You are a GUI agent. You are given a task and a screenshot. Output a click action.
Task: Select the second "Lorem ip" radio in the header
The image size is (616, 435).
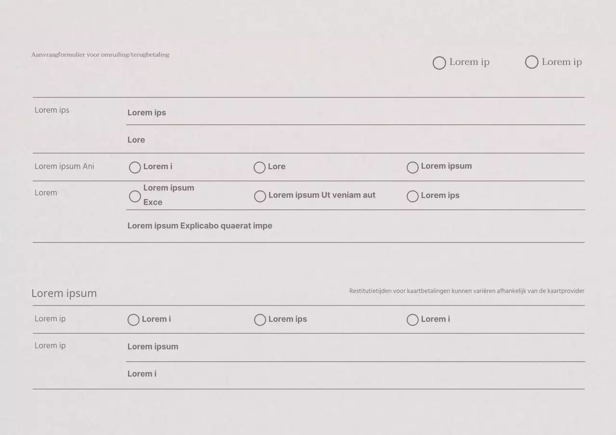531,62
